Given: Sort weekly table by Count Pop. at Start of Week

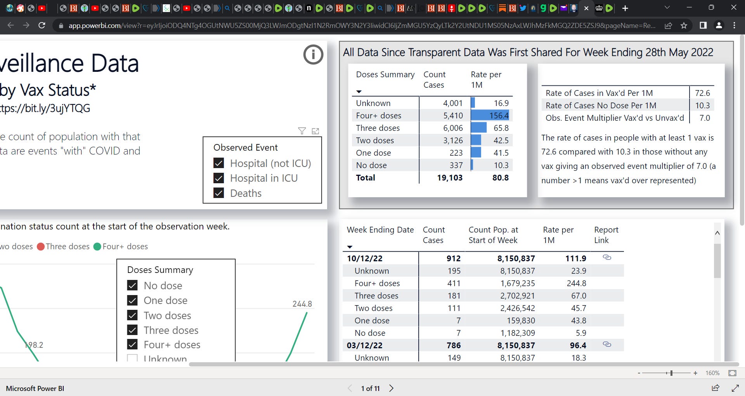Looking at the screenshot, I should tap(493, 235).
